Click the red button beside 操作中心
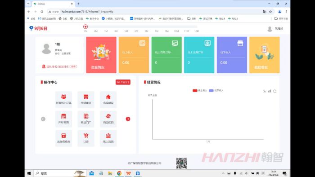 (x=123, y=82)
